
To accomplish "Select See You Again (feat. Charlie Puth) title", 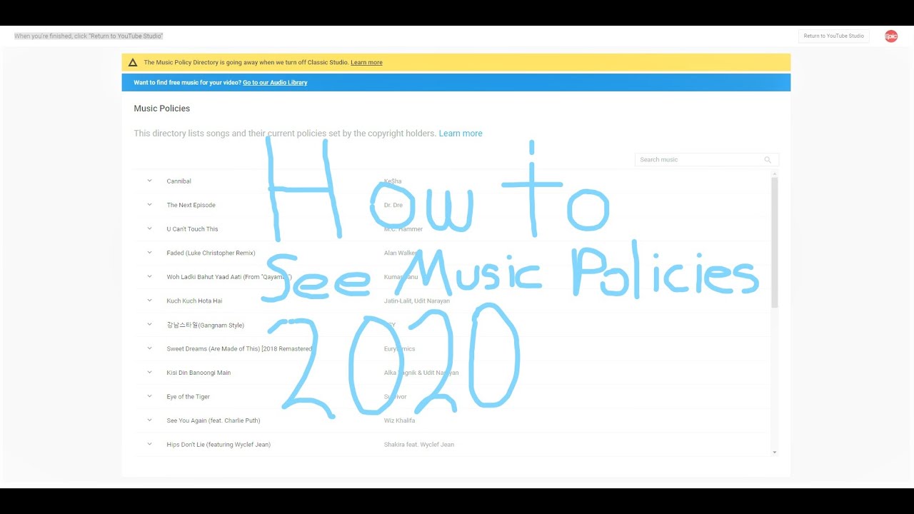I will point(214,420).
